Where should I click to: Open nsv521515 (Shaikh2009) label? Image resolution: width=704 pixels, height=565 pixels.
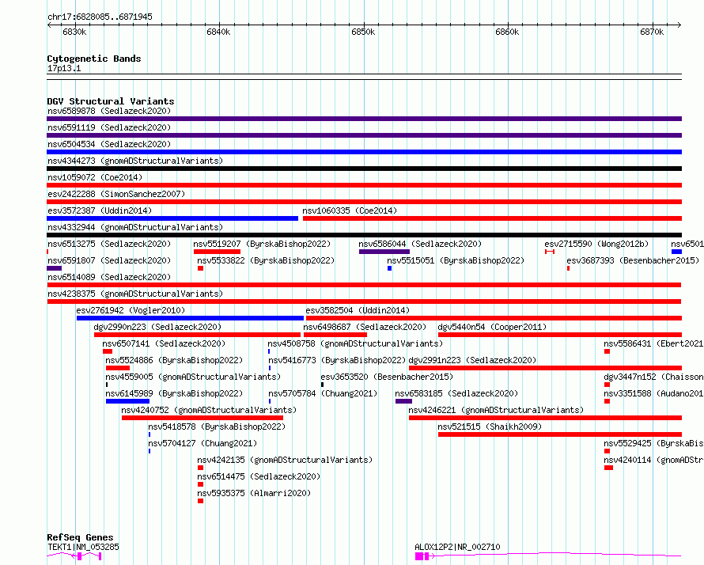click(490, 427)
